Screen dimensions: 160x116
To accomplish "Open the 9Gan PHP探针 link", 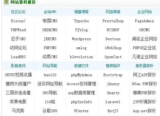I will point(144,84).
